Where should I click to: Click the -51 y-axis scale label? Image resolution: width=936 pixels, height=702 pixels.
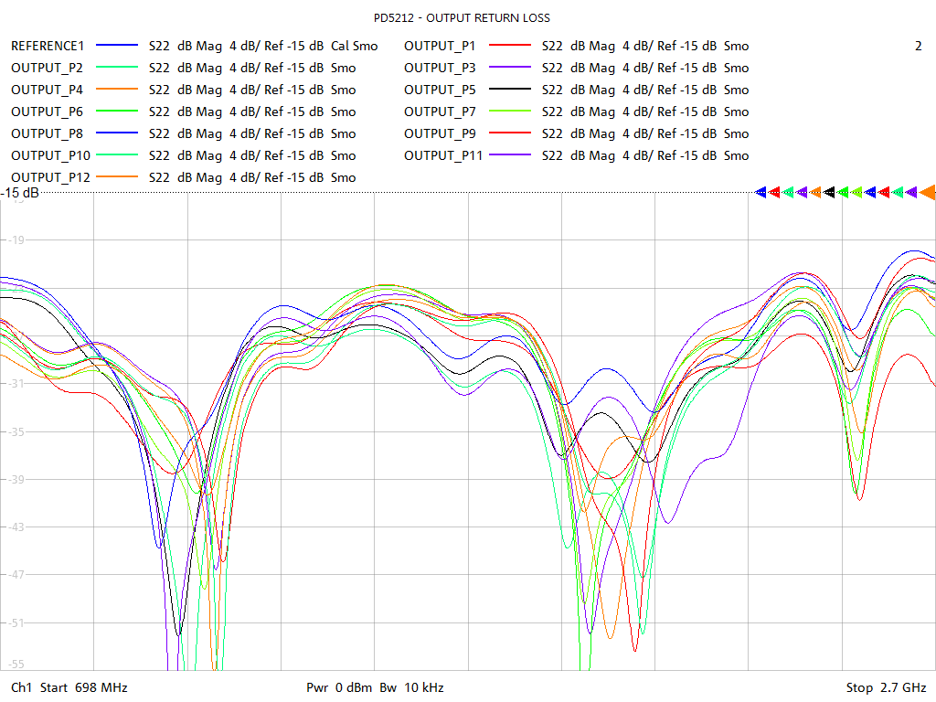[16, 622]
